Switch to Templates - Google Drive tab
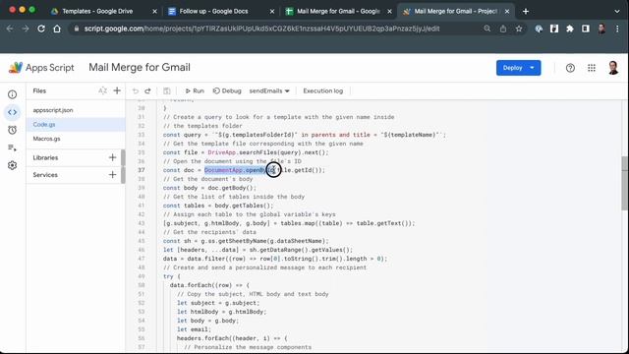Image resolution: width=629 pixels, height=354 pixels. [97, 11]
